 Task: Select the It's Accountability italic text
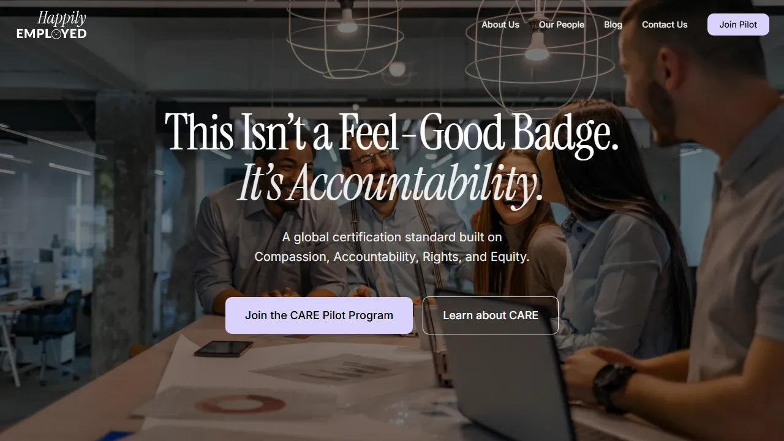391,183
